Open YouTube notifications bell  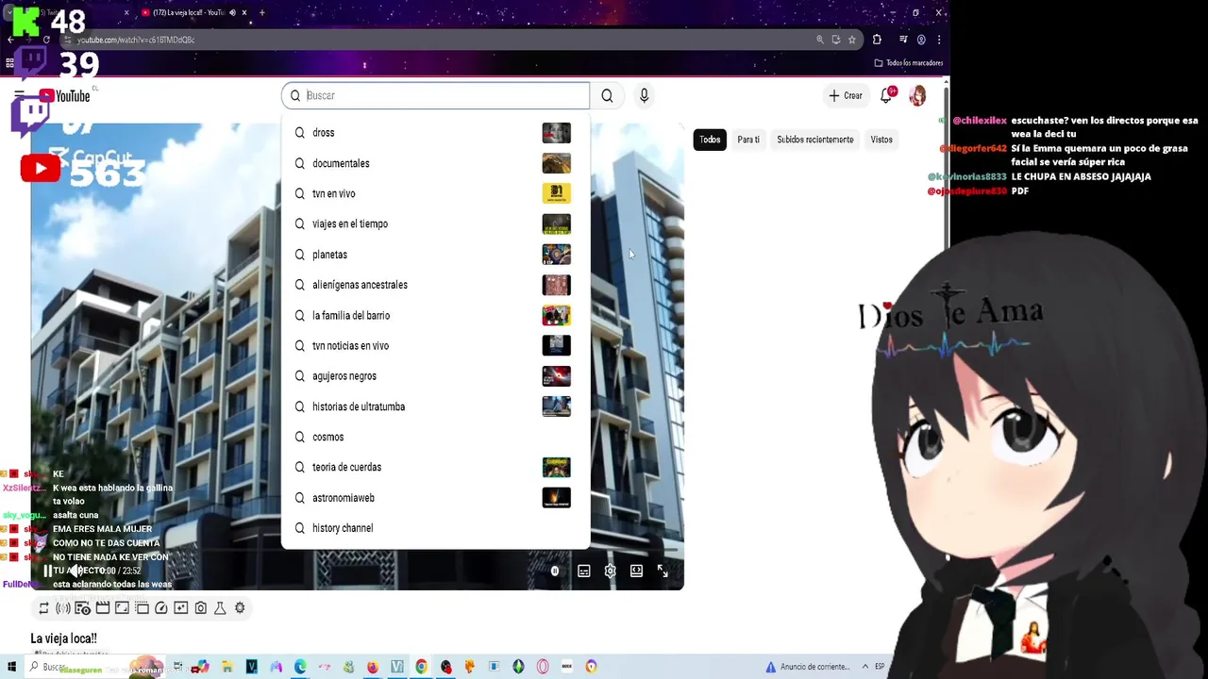[886, 95]
